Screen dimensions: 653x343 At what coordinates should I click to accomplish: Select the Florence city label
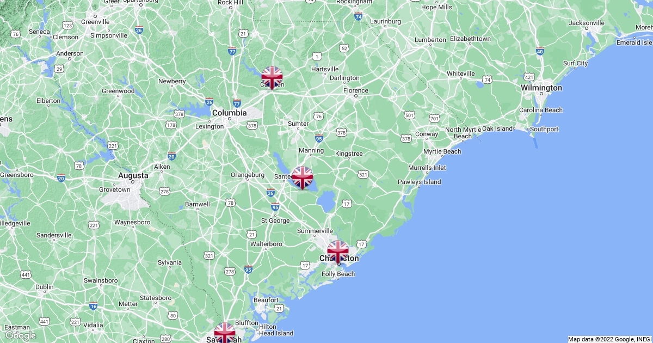tap(356, 90)
